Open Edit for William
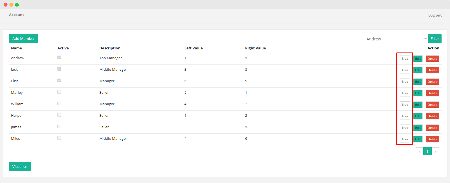This screenshot has height=183, width=450. point(418,105)
